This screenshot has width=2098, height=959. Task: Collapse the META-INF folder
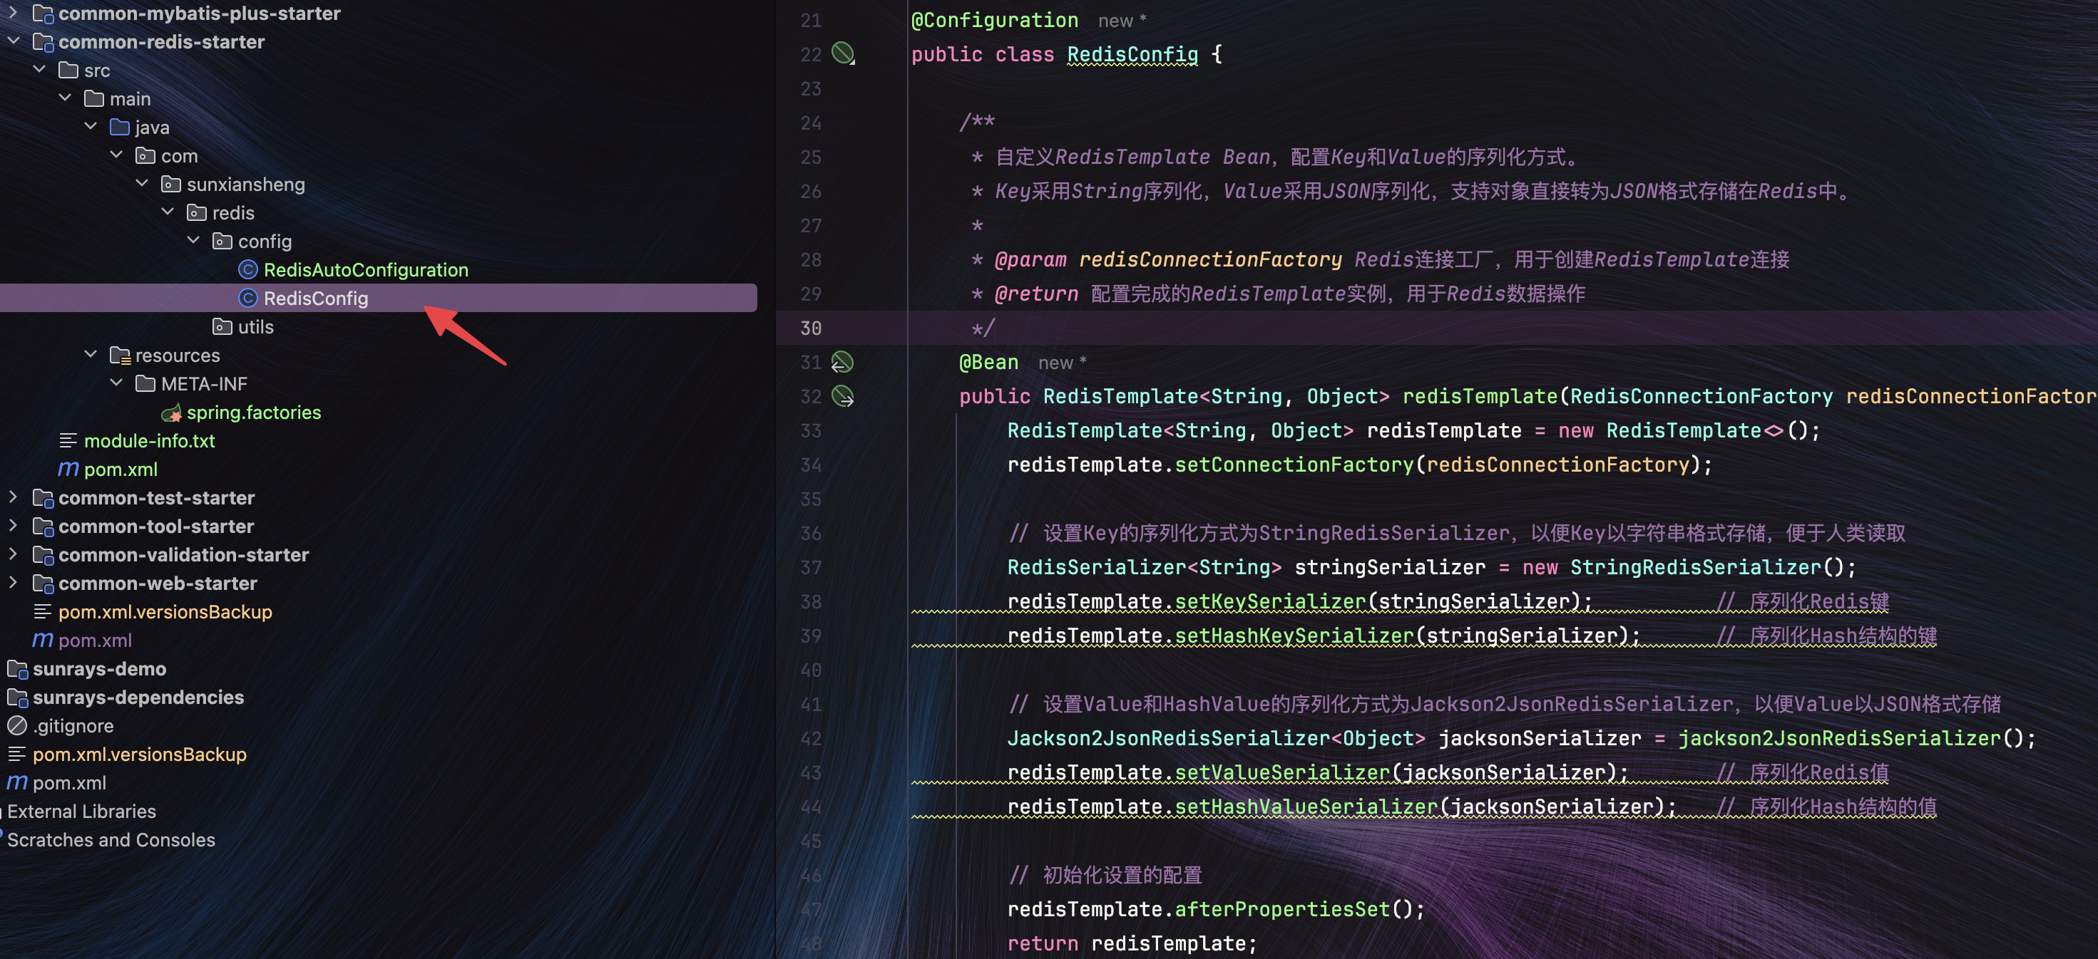[116, 383]
